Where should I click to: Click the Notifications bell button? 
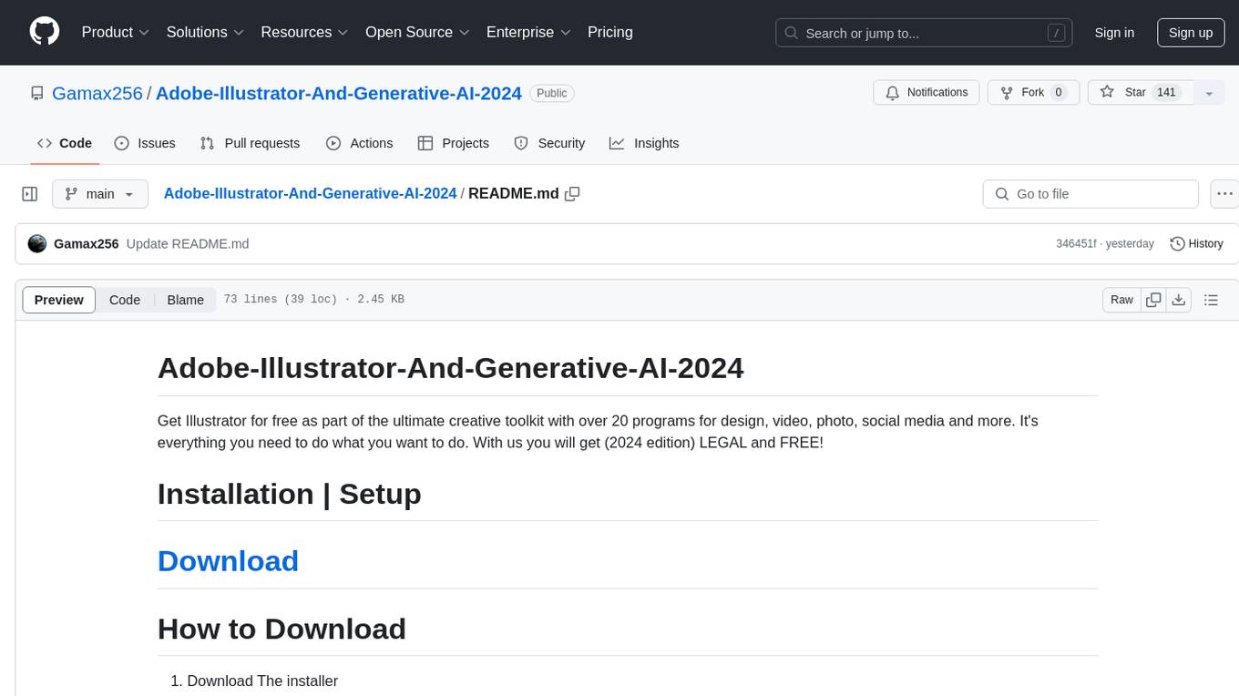(x=927, y=93)
